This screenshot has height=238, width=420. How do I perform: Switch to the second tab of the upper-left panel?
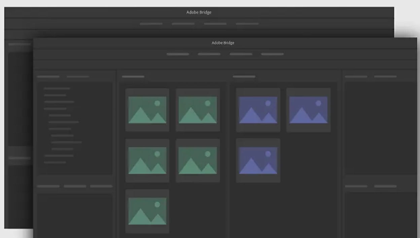[78, 77]
